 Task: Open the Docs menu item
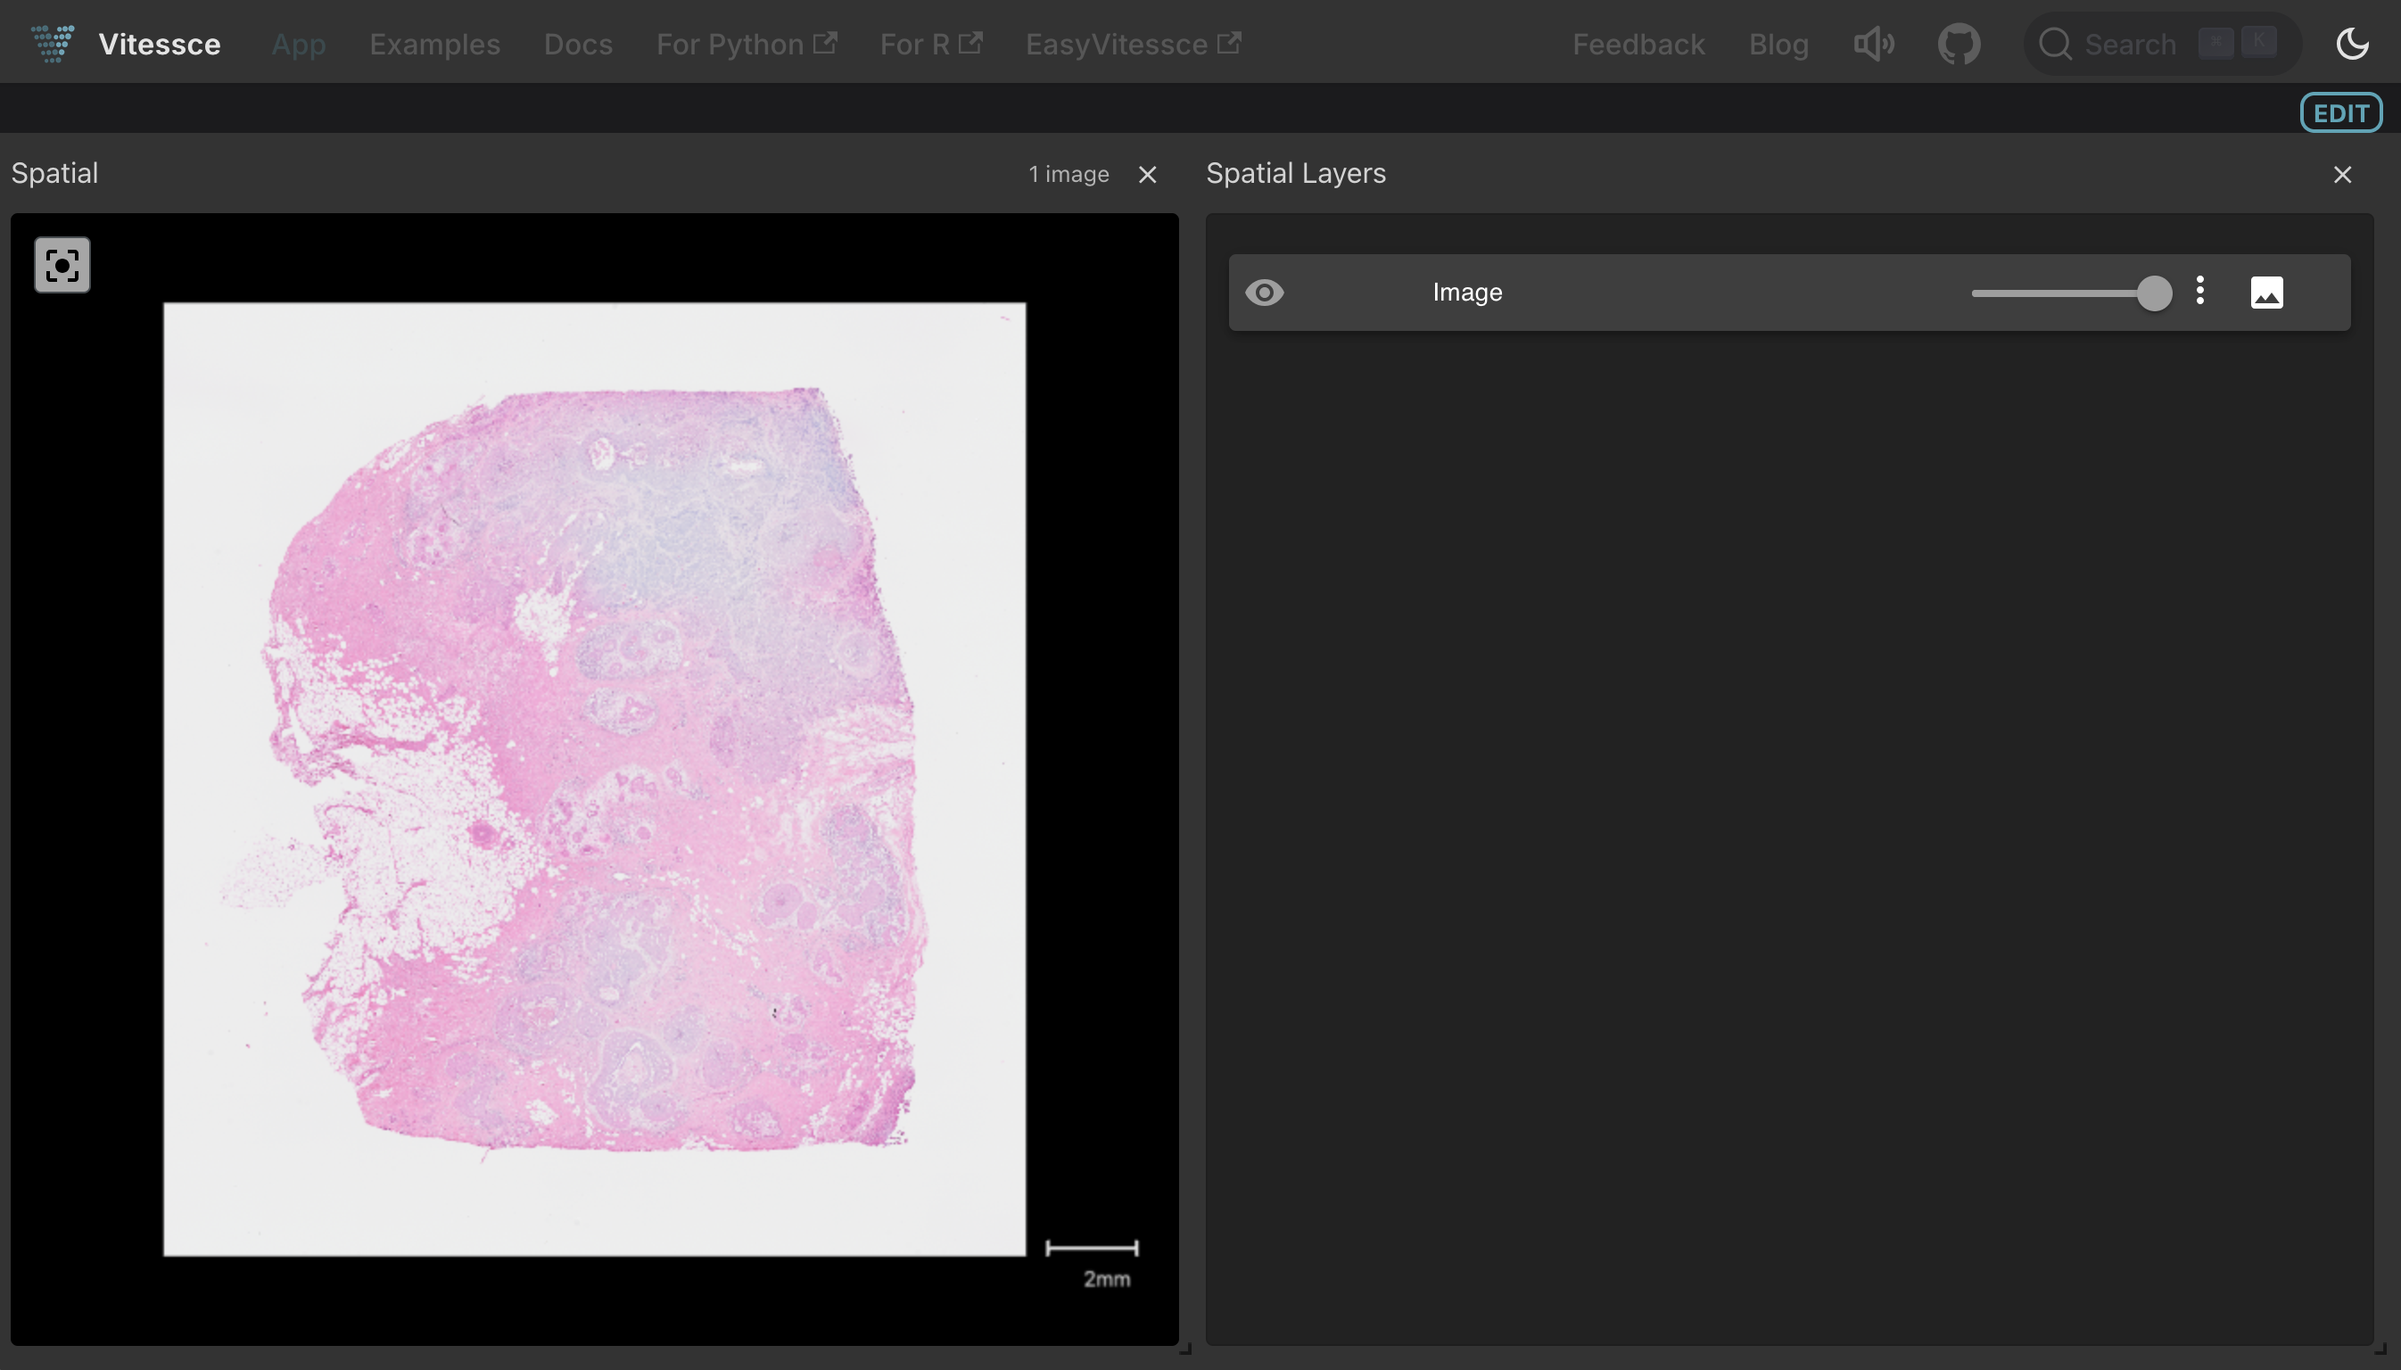578,45
